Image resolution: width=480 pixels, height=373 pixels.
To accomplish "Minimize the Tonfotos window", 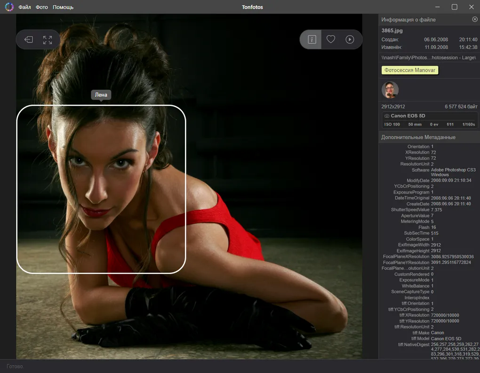I will point(438,7).
